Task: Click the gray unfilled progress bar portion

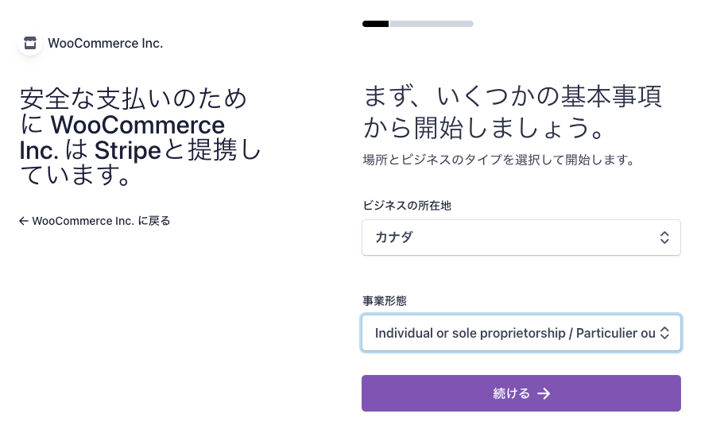Action: [432, 24]
